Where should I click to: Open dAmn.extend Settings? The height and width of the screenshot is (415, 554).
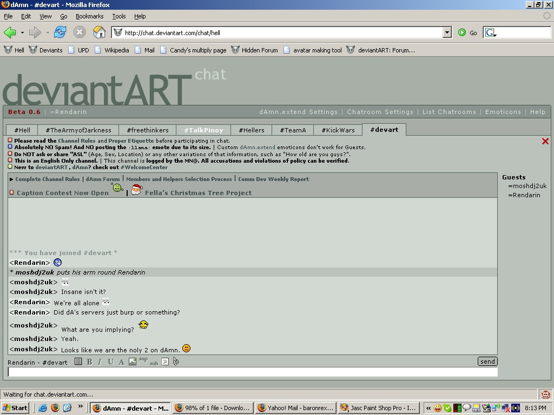[299, 112]
